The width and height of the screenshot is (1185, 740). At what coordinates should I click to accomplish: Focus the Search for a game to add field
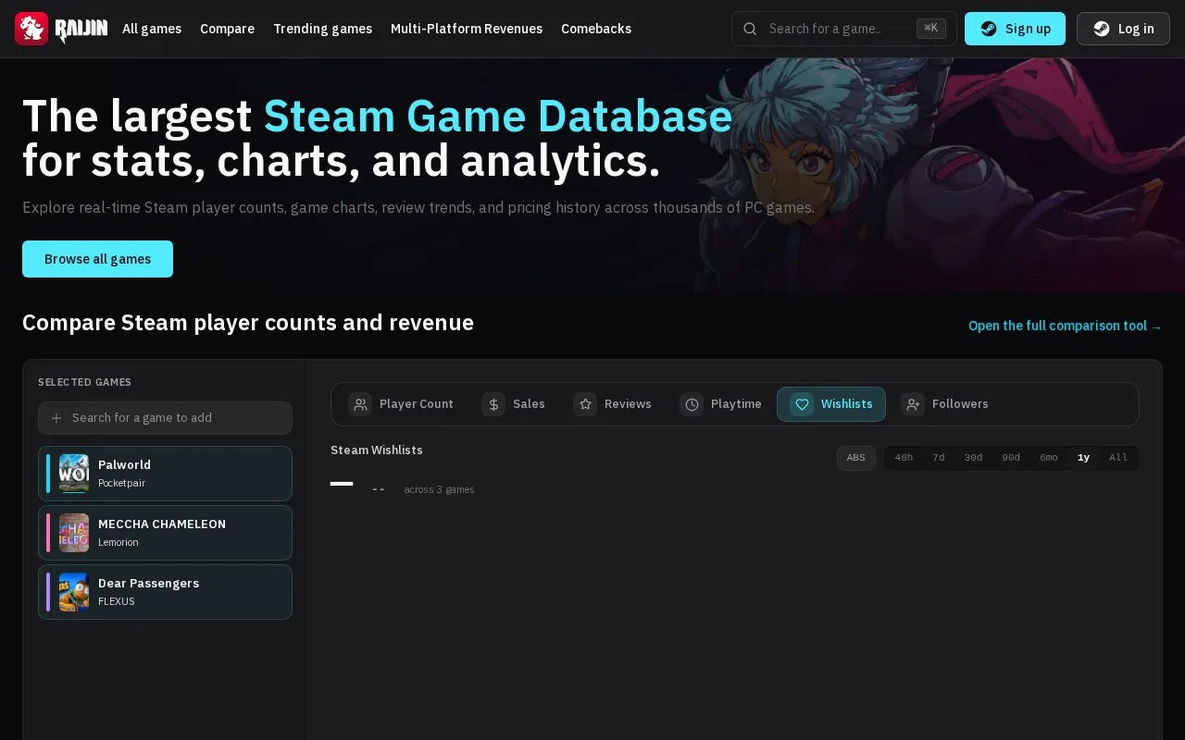165,418
